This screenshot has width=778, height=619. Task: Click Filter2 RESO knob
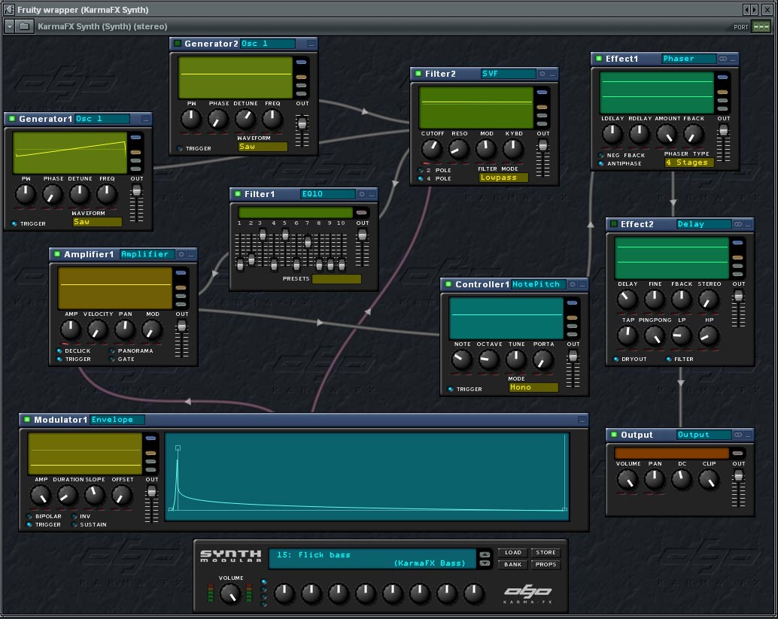[x=459, y=148]
